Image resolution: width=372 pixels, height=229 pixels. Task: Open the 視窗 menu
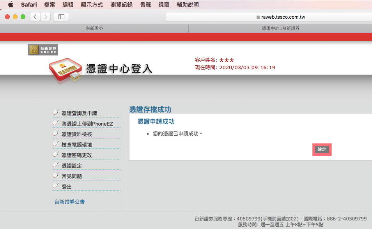pyautogui.click(x=164, y=5)
